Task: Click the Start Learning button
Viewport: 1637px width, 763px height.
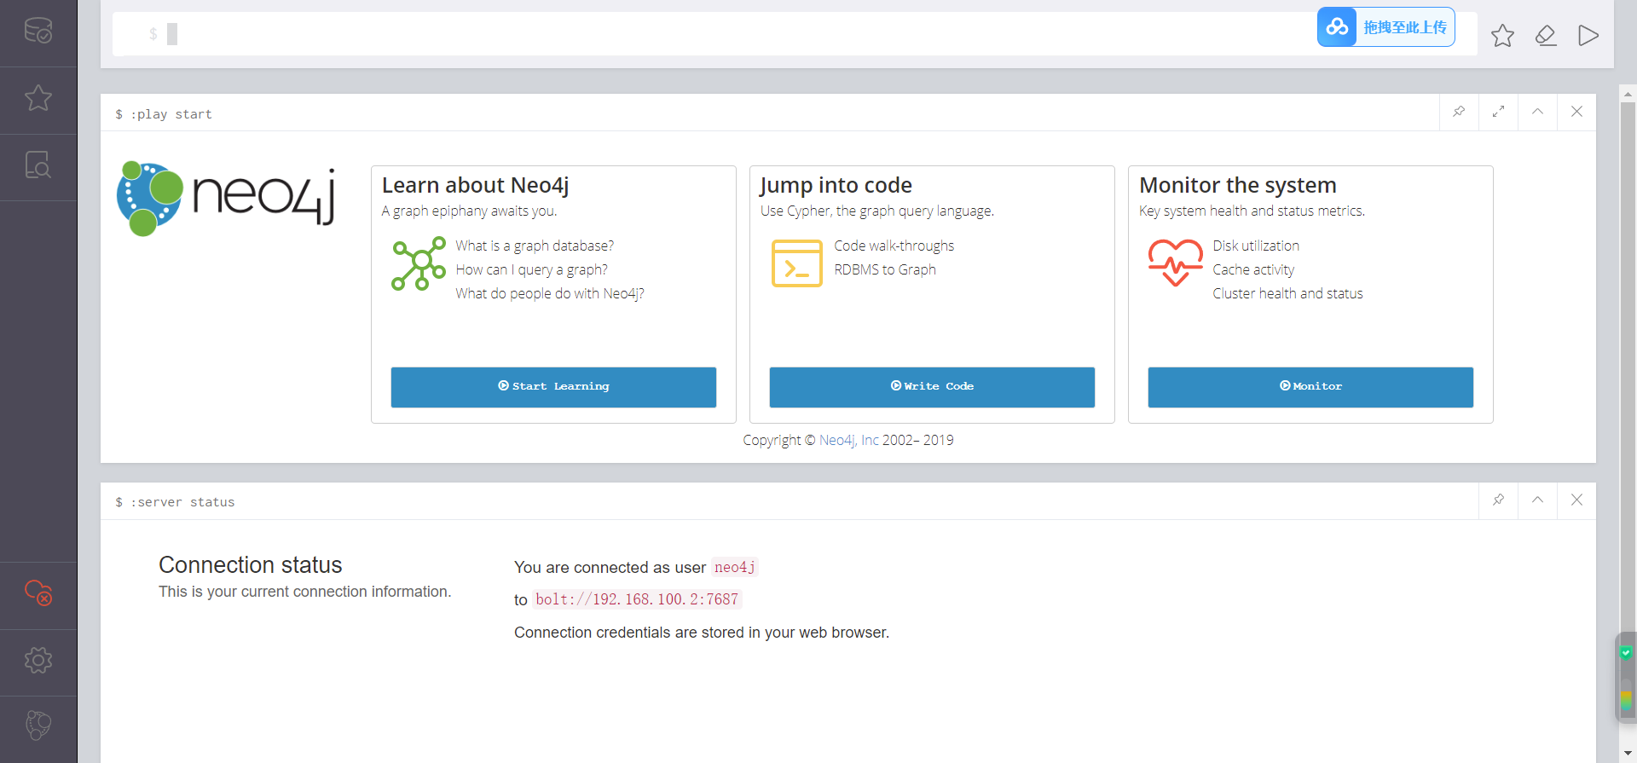Action: (553, 387)
